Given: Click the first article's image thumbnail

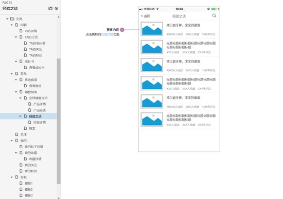Looking at the screenshot, I should [152, 29].
